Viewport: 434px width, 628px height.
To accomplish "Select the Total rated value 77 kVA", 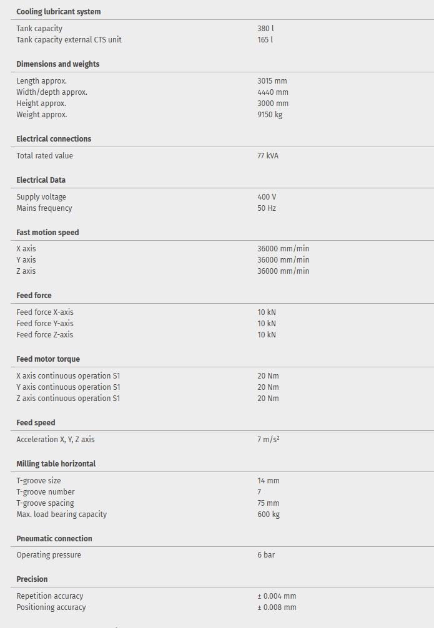I will point(268,156).
